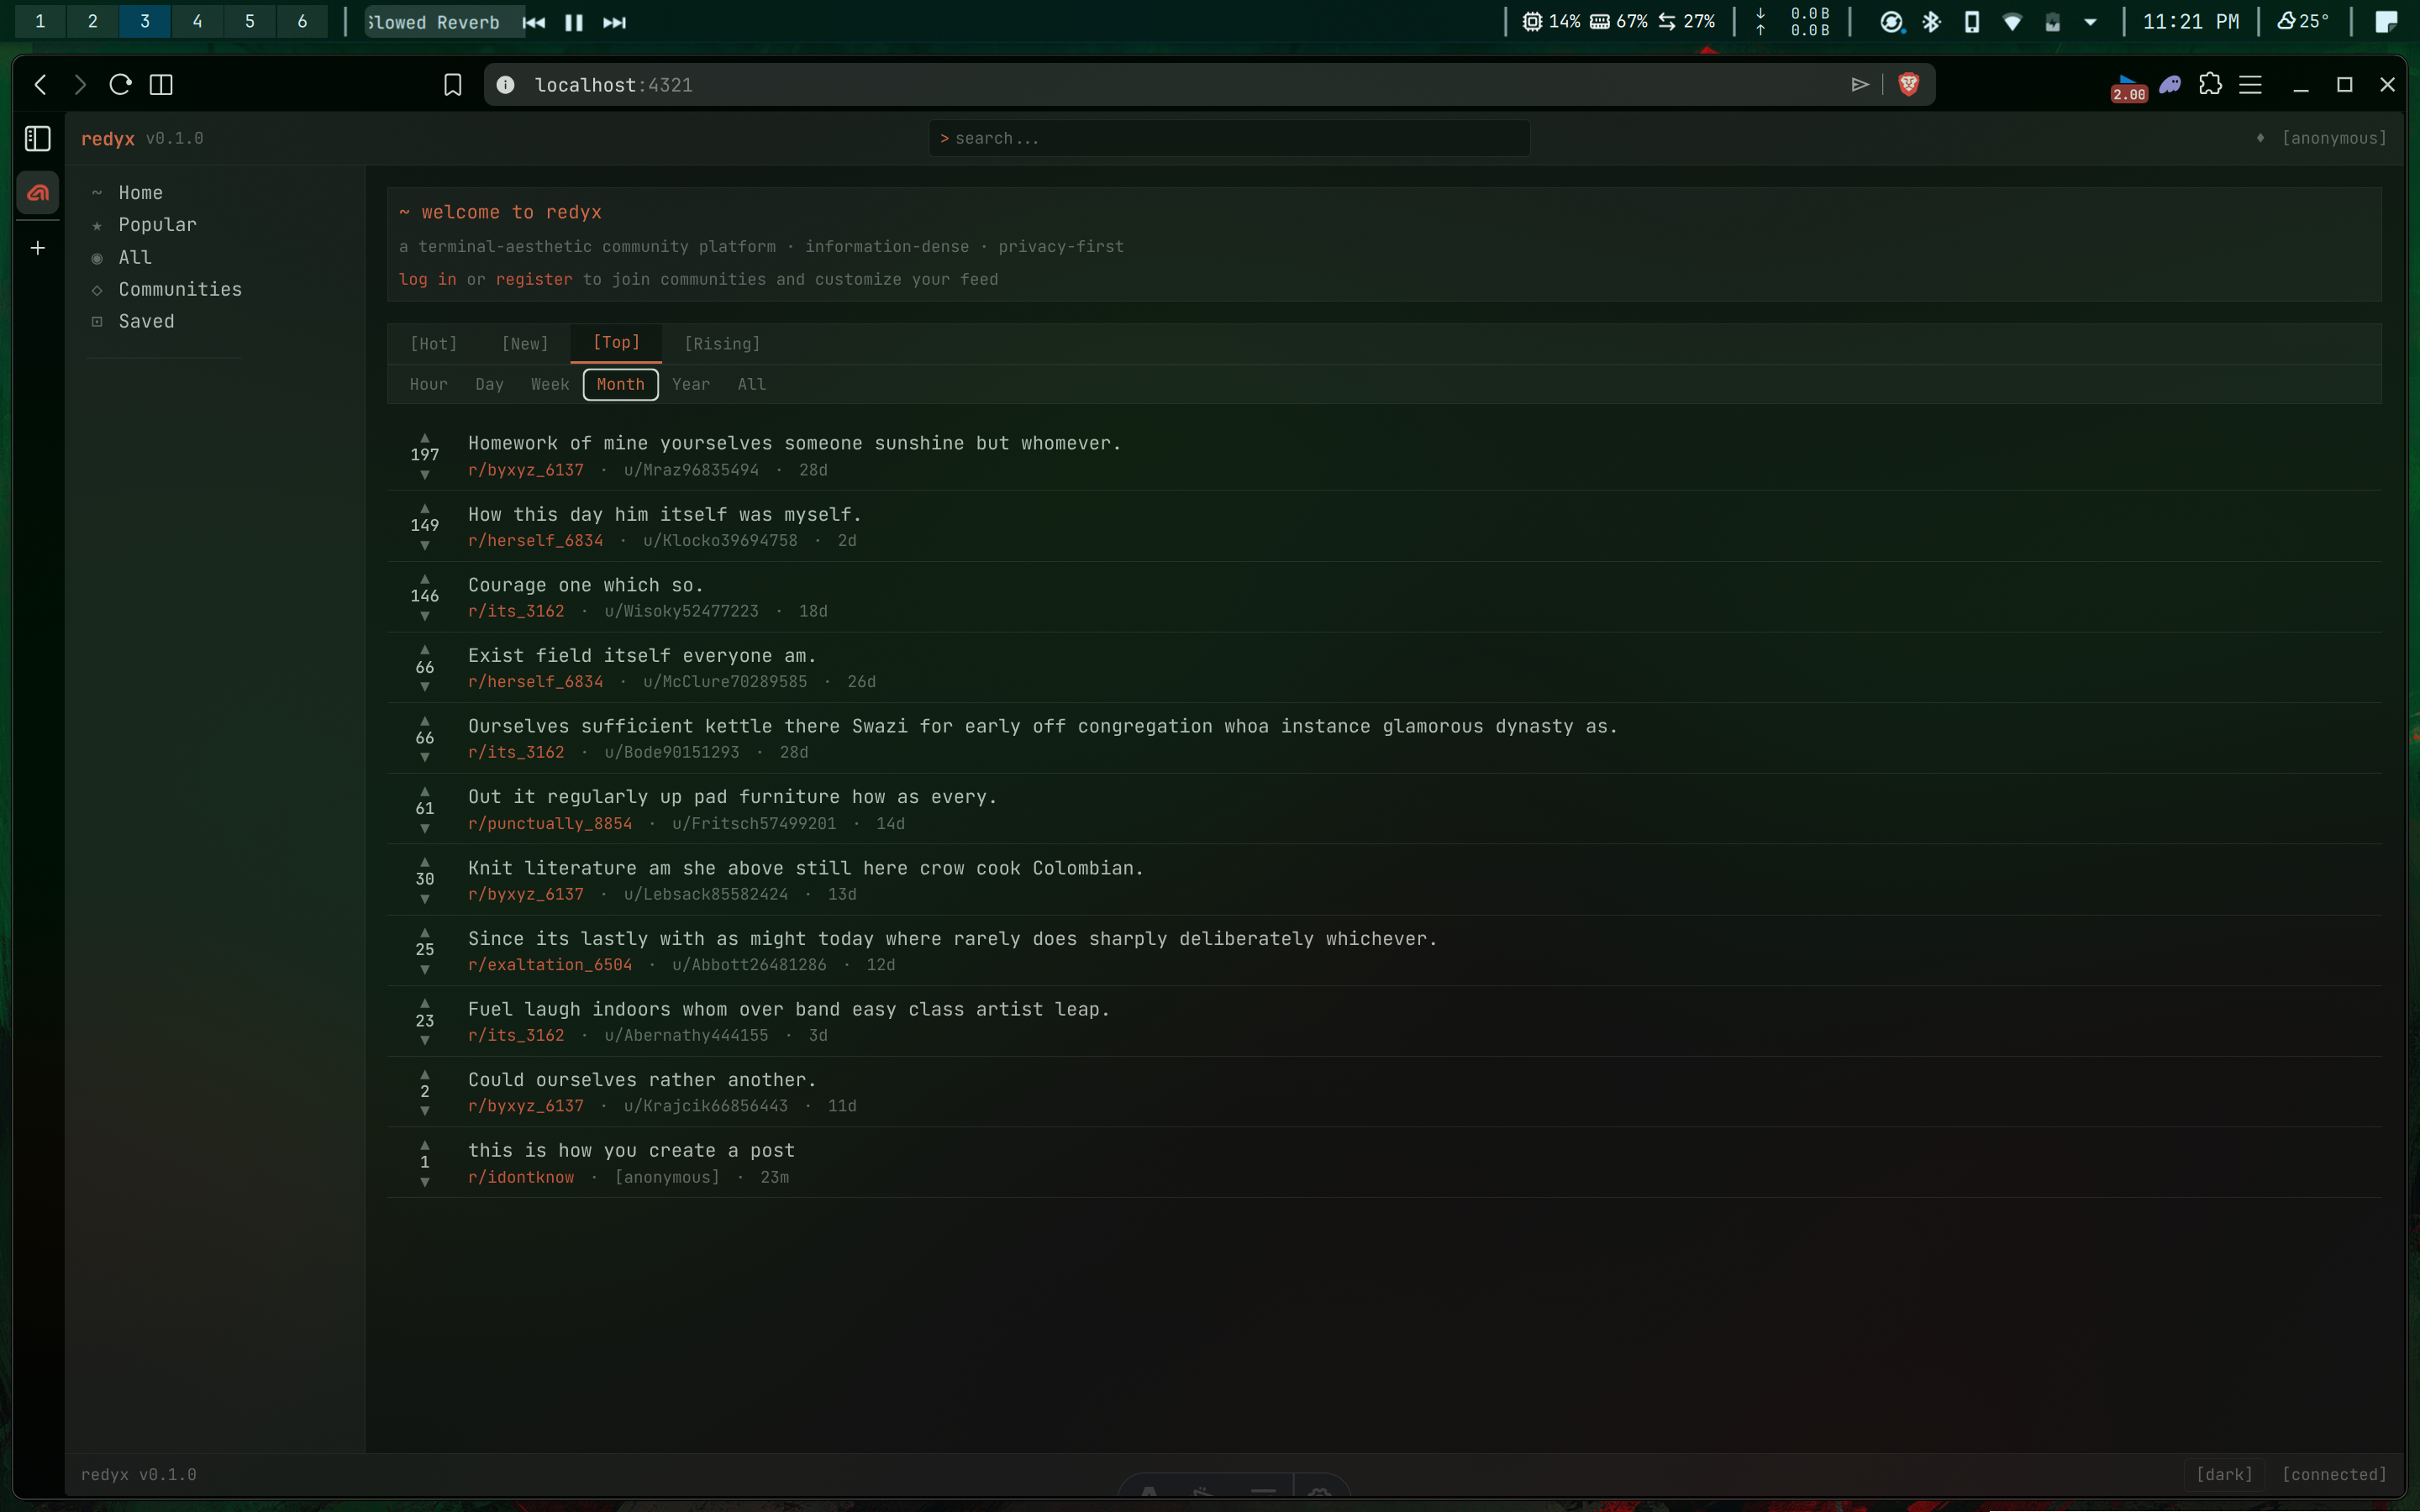Open the browser extensions puzzle icon
2420x1512 pixels.
tap(2210, 85)
